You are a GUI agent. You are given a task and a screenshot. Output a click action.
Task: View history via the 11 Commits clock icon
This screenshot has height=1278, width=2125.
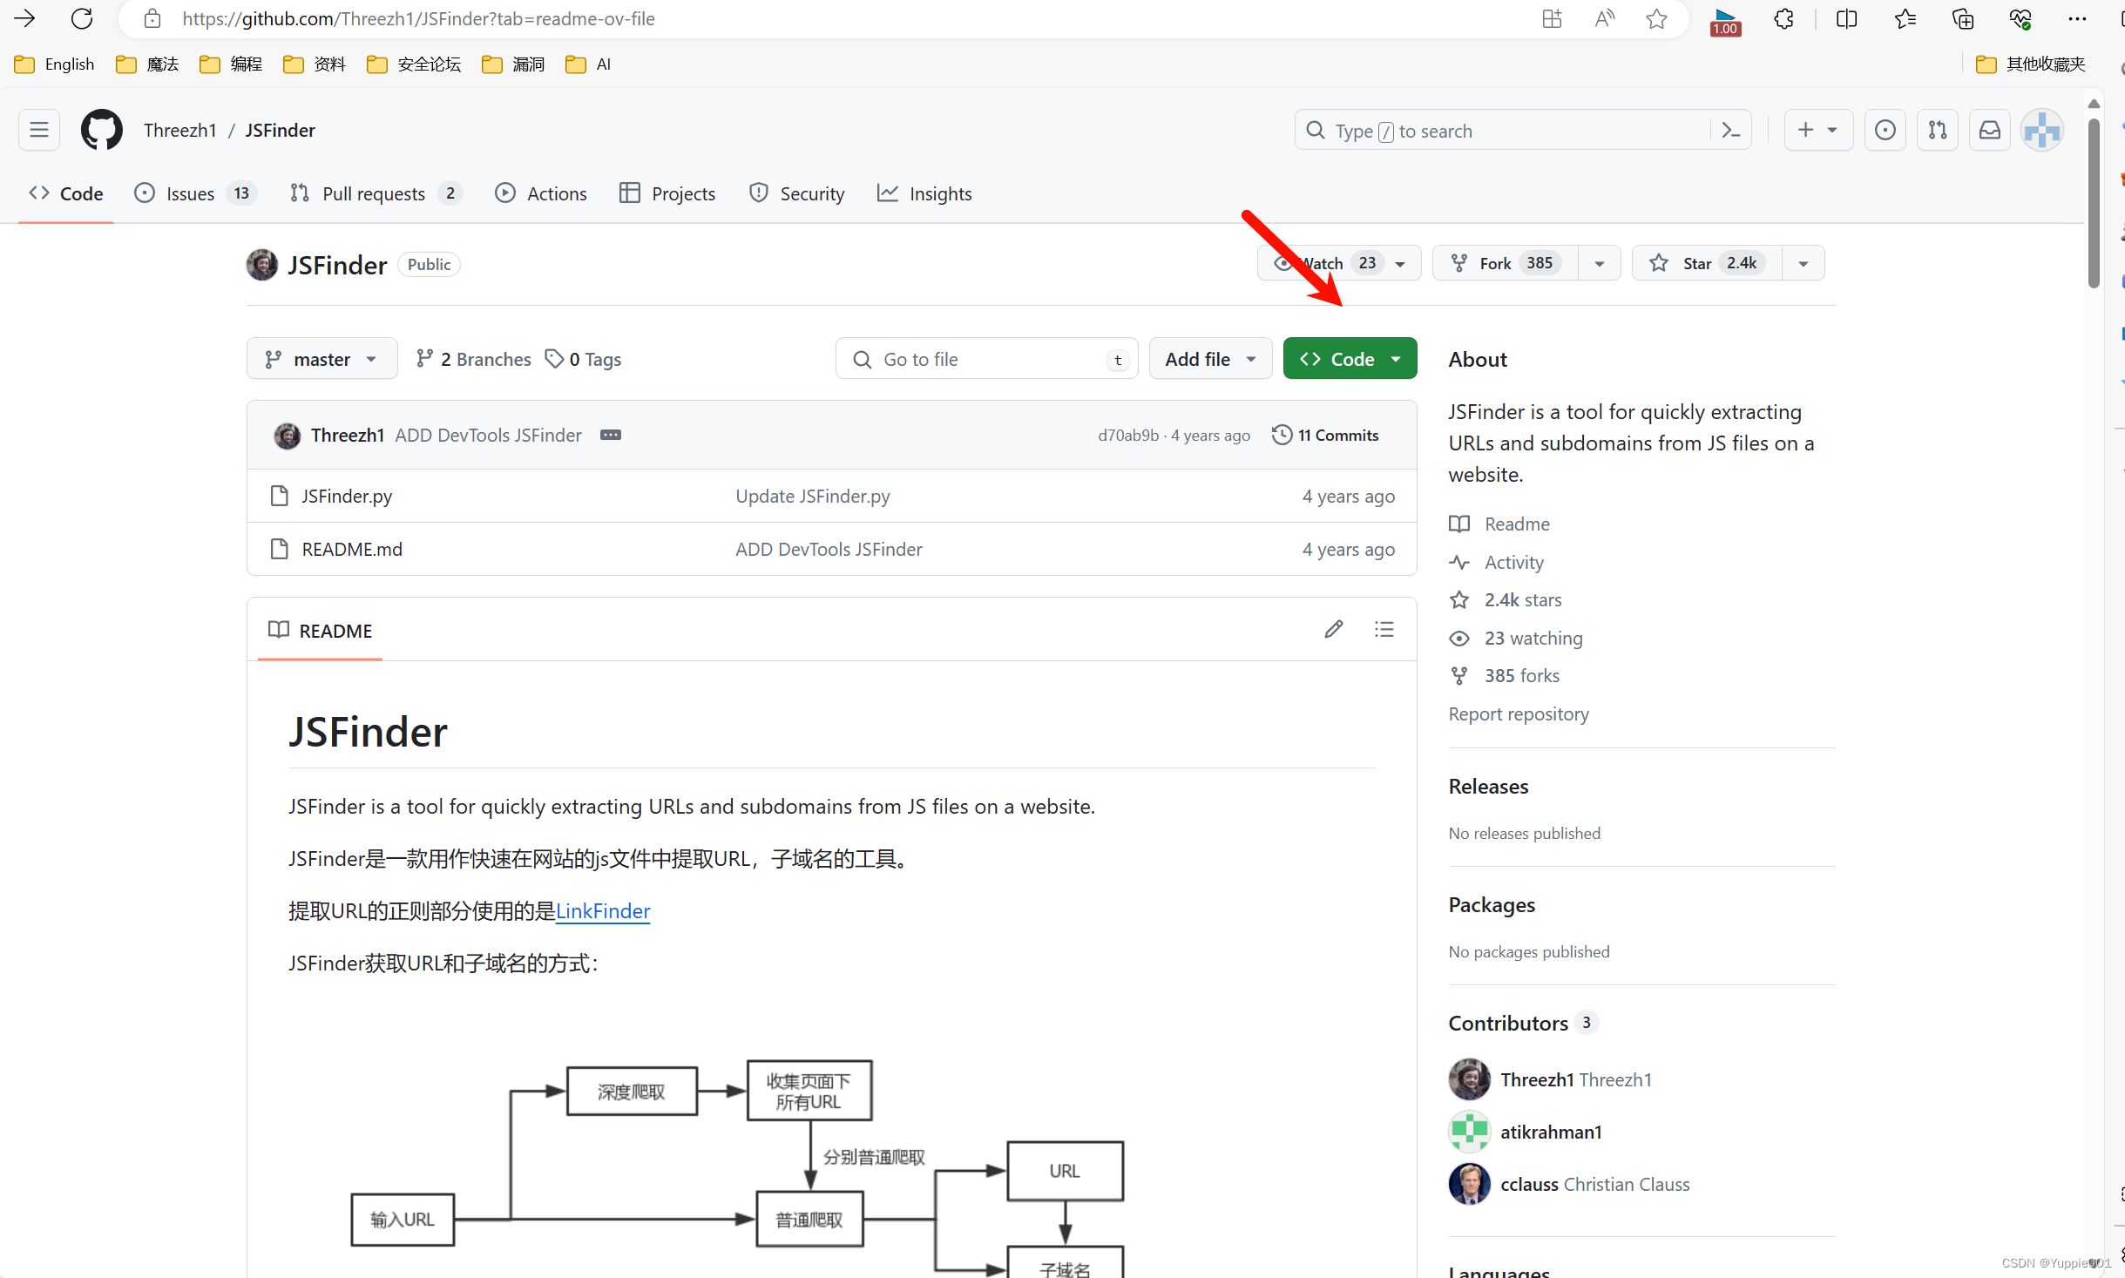[1325, 435]
